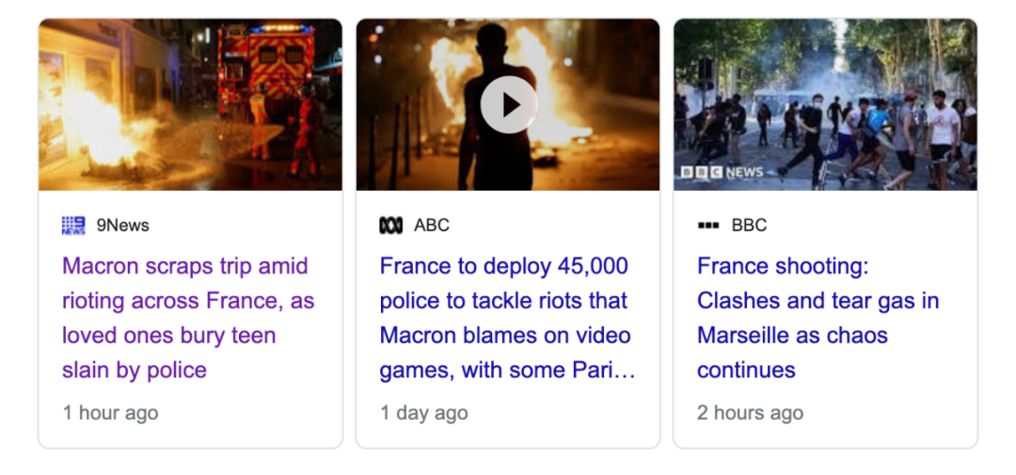Click the BBC logo icon
1016x475 pixels.
tap(708, 226)
